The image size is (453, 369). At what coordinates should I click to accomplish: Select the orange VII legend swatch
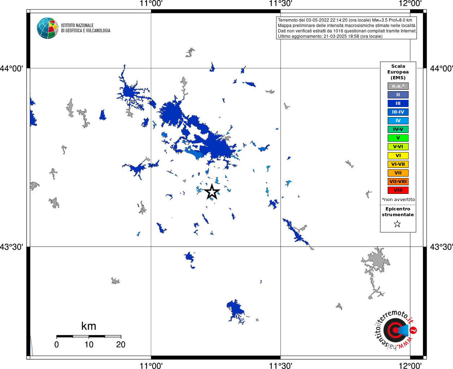[x=398, y=173]
